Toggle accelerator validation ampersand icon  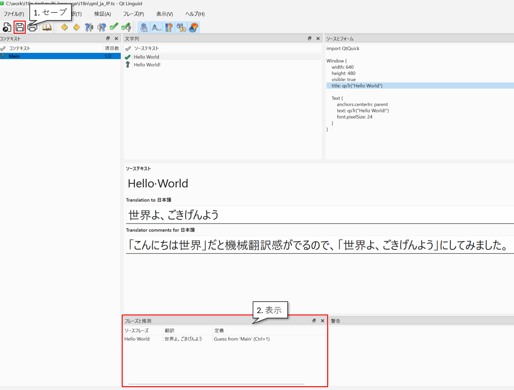tap(144, 27)
